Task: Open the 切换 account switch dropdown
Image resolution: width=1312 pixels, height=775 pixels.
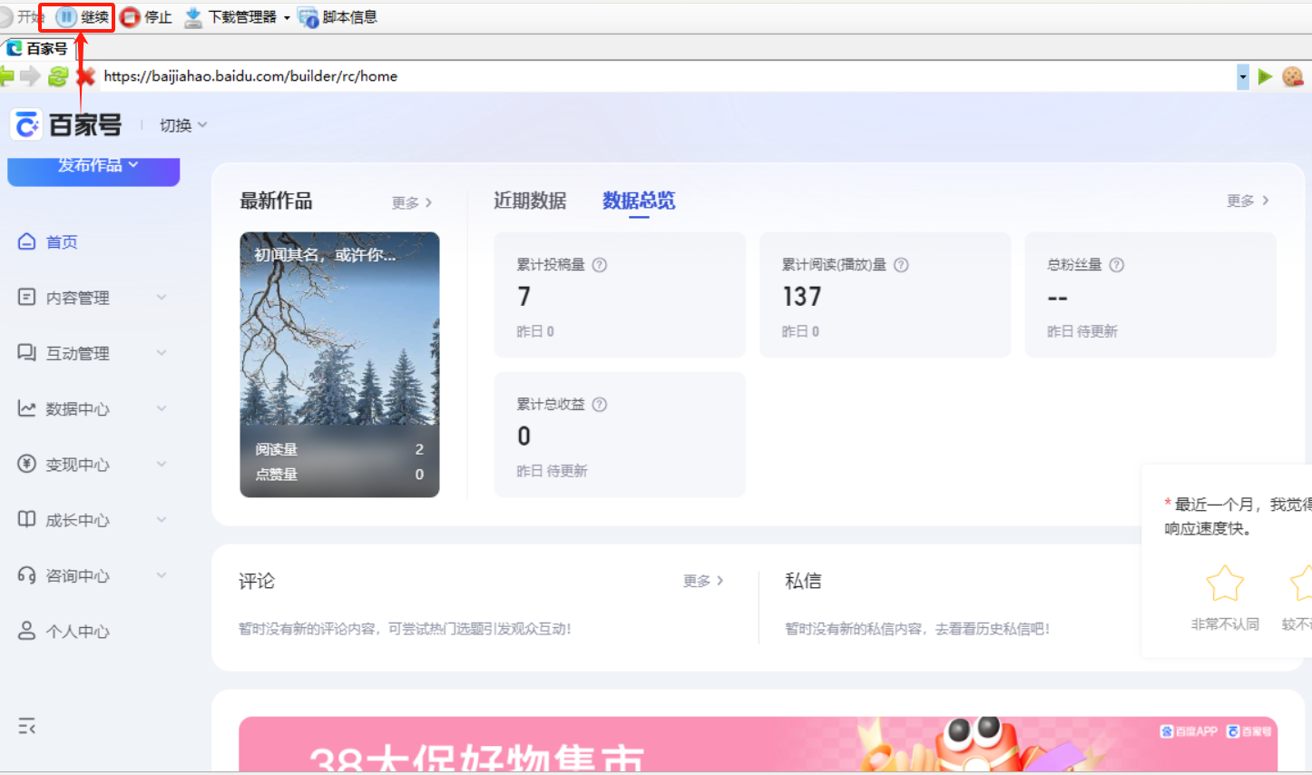Action: [x=183, y=125]
